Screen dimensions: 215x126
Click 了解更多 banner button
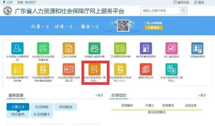coord(153,27)
